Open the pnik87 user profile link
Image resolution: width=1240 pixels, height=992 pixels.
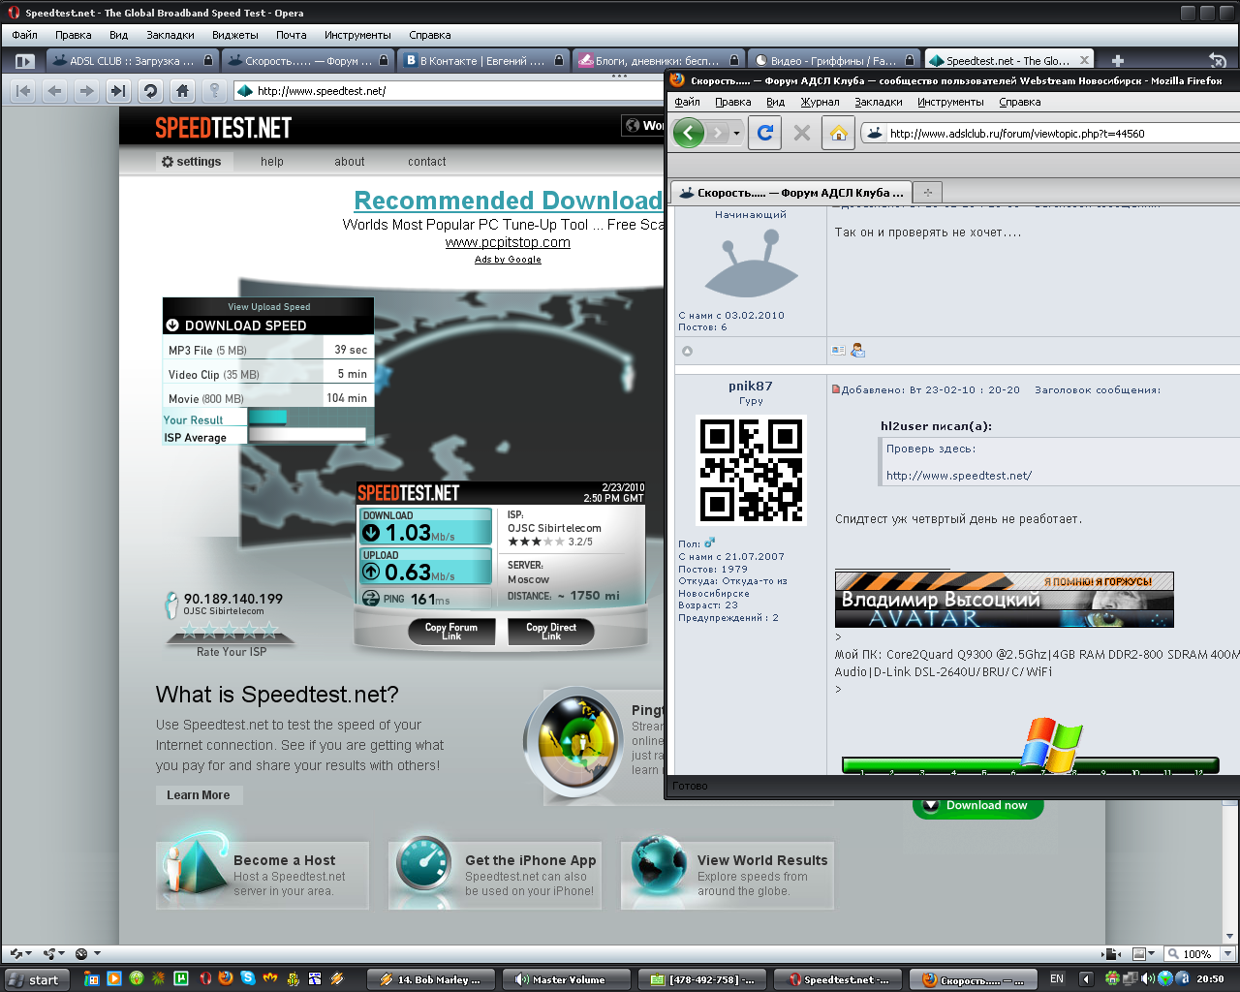point(751,386)
